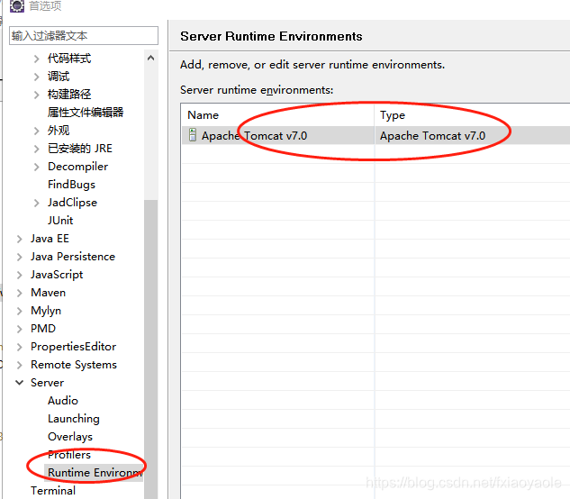This screenshot has width=570, height=499.
Task: Open Profilers under Server
Action: [x=69, y=455]
